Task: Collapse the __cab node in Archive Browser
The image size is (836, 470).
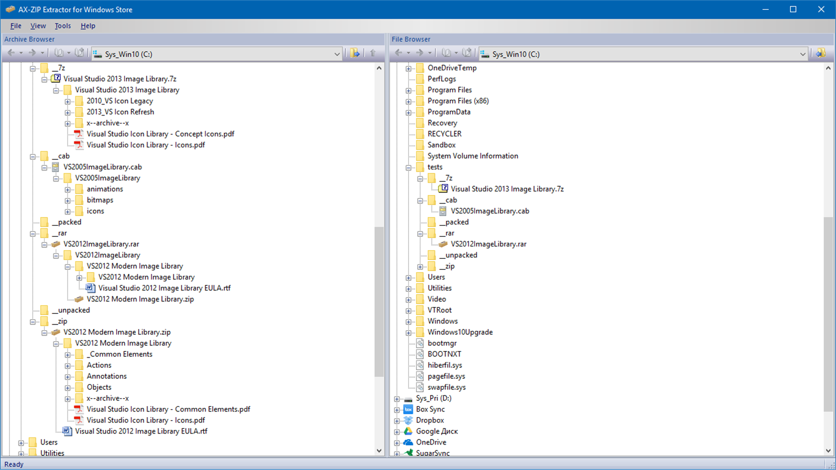Action: tap(33, 157)
